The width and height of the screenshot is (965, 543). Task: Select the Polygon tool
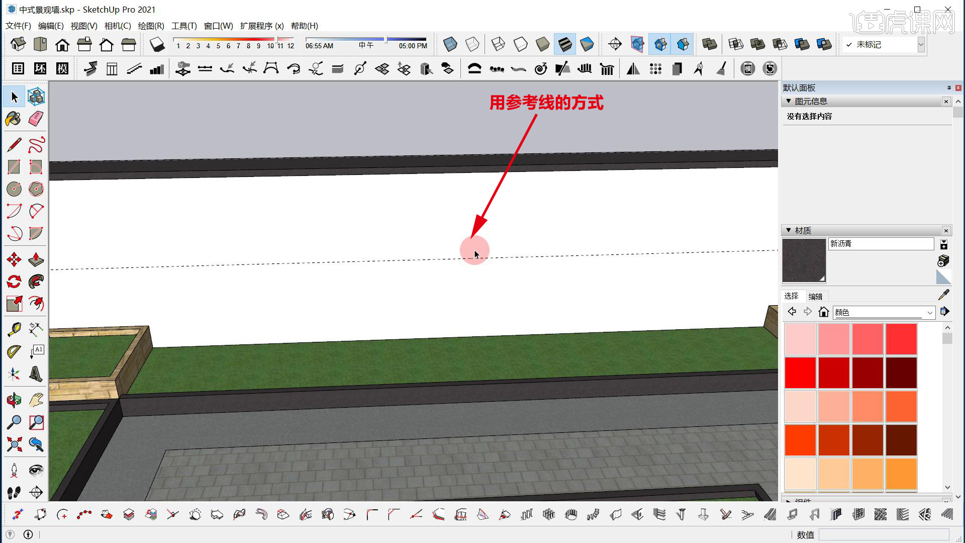point(36,189)
